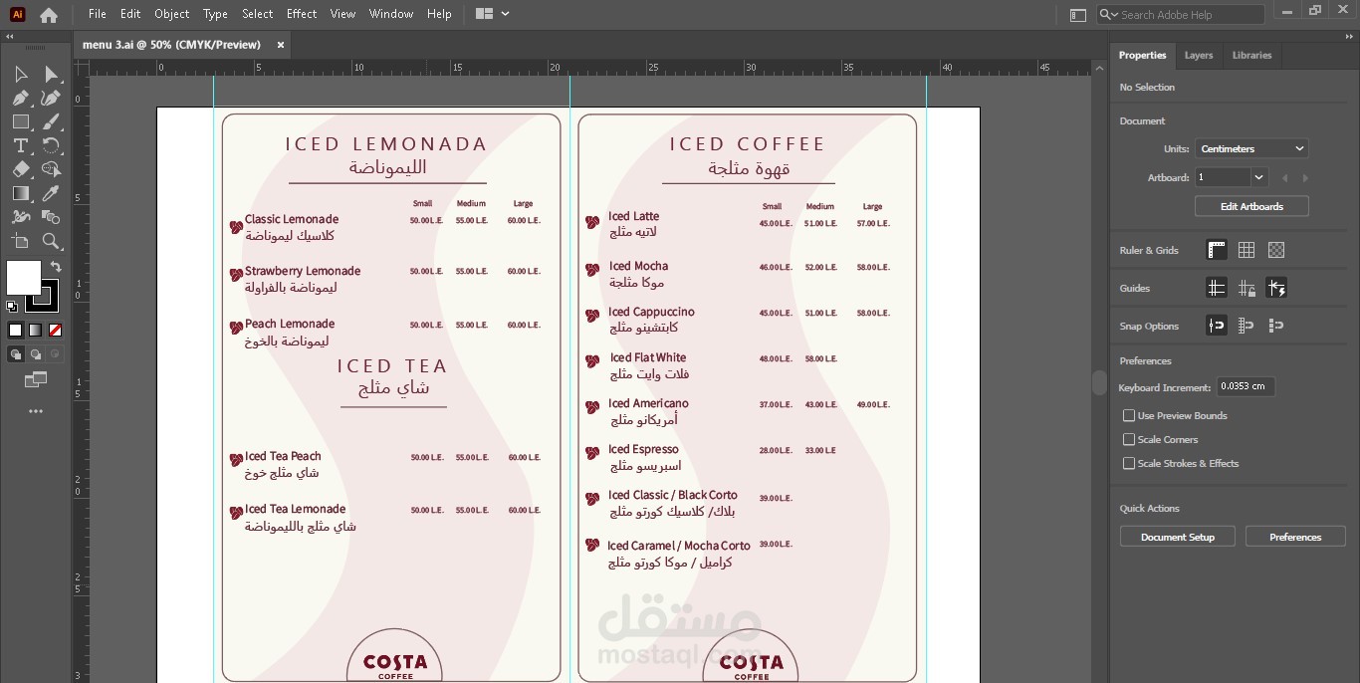Viewport: 1360px width, 683px height.
Task: Open the Effect menu
Action: pos(302,14)
